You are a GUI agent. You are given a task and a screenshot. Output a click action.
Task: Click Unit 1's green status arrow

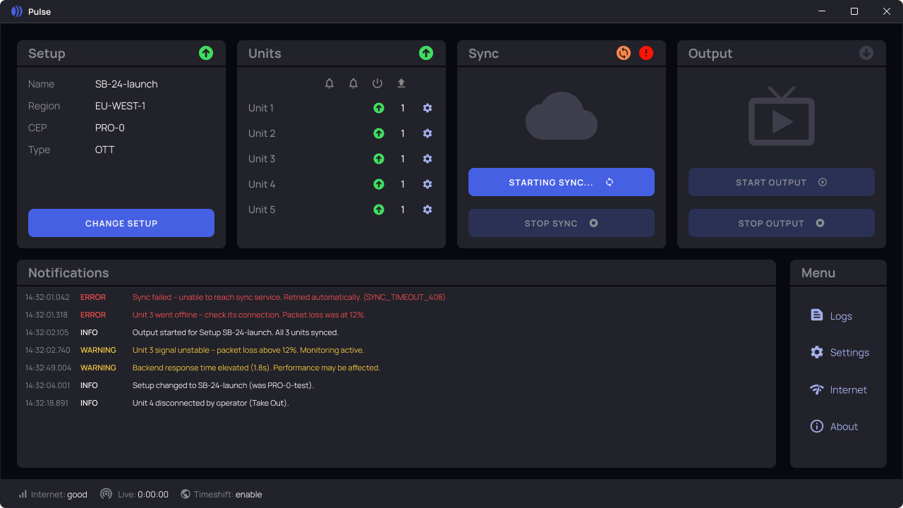click(x=379, y=108)
